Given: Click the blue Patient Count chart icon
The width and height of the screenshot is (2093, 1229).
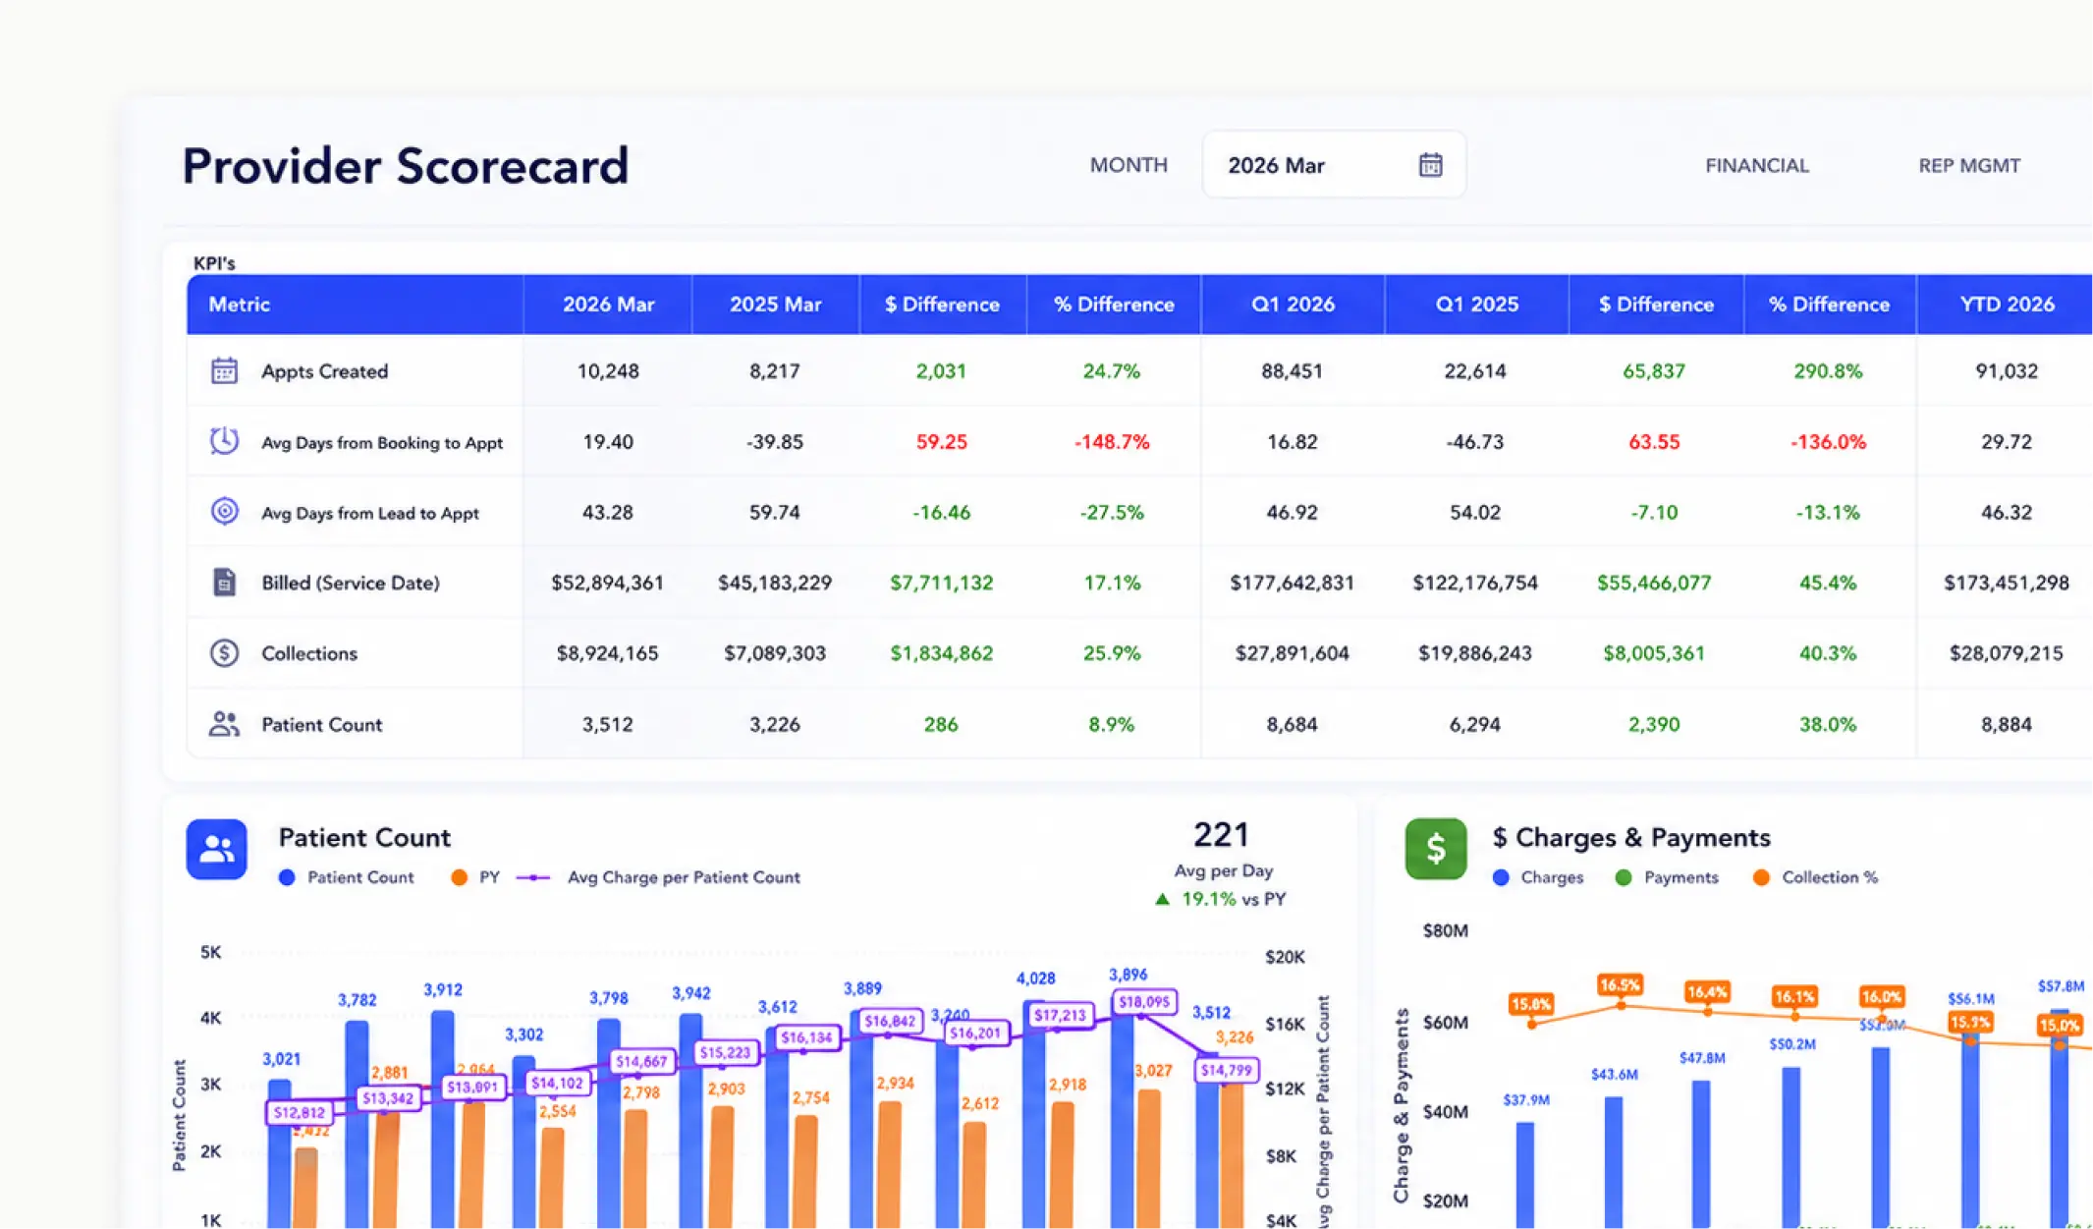Looking at the screenshot, I should (216, 849).
